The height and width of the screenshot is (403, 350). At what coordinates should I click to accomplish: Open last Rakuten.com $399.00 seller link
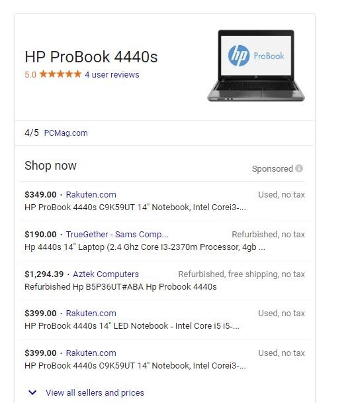tap(91, 353)
